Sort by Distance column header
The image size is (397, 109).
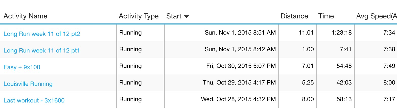coord(294,16)
